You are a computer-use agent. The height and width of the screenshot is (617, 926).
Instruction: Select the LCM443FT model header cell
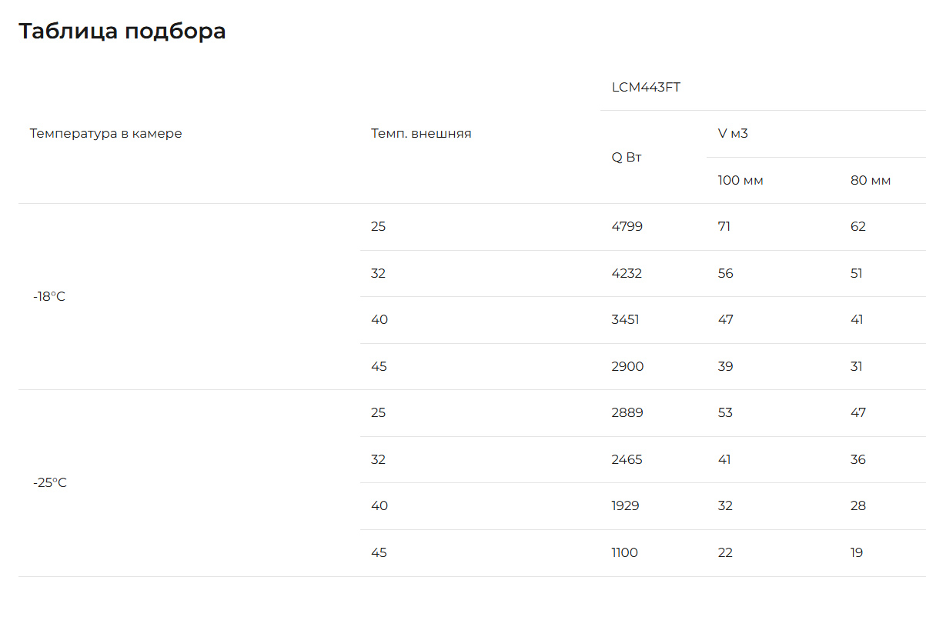click(646, 88)
